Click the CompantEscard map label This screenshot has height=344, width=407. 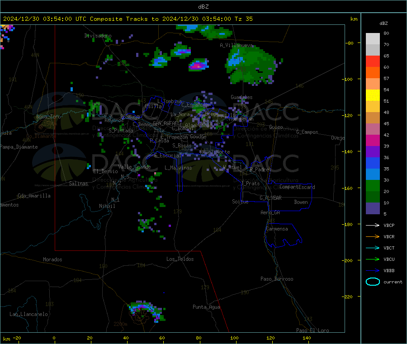point(297,187)
